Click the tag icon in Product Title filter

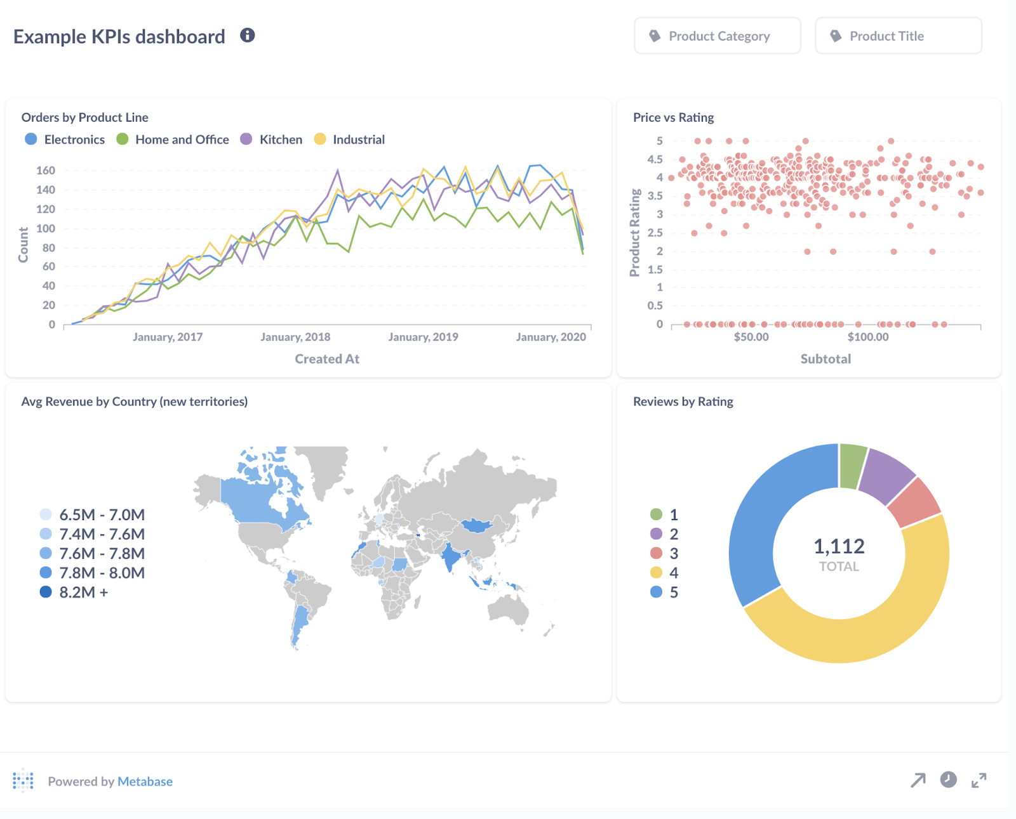click(835, 36)
